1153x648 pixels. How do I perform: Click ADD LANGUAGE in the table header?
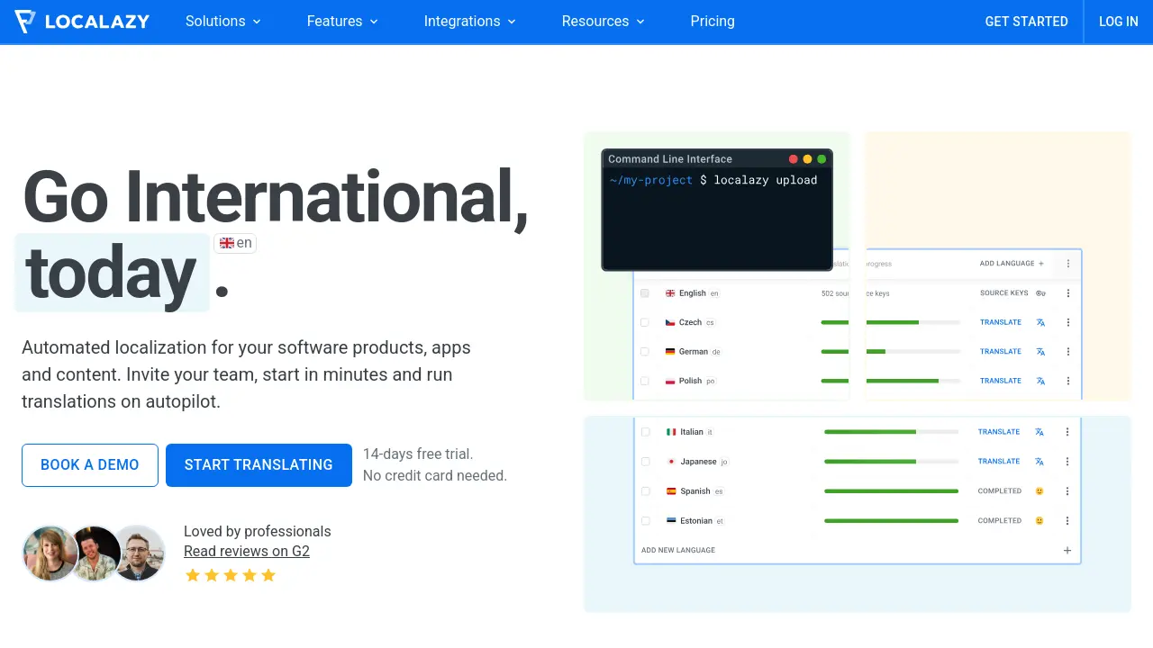pyautogui.click(x=1012, y=264)
